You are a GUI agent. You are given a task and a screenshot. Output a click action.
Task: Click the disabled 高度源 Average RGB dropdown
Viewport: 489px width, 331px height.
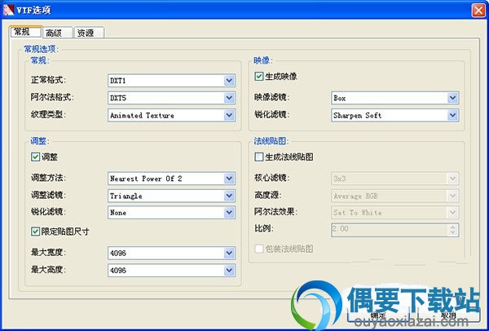394,196
